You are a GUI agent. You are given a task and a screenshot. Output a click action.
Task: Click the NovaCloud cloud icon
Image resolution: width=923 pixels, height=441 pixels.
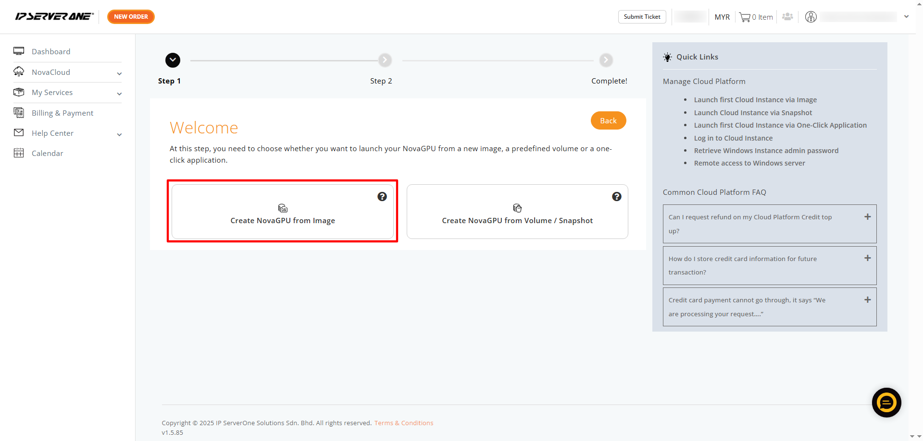[19, 72]
